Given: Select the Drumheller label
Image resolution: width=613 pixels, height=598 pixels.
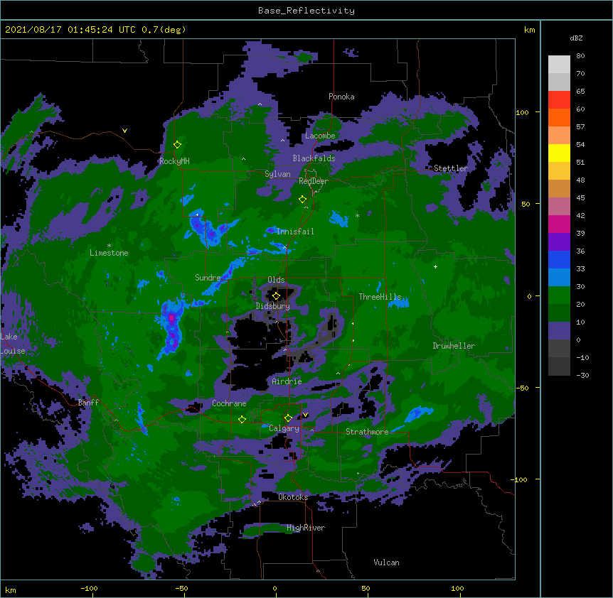Looking at the screenshot, I should click(x=454, y=346).
